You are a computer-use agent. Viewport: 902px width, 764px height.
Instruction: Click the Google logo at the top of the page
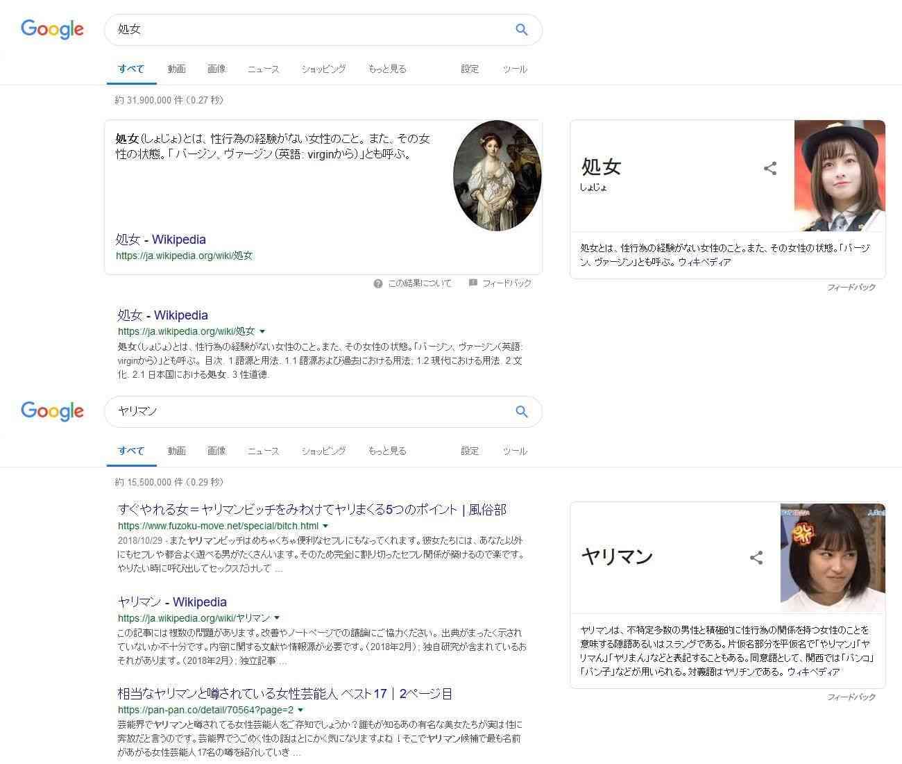pos(52,29)
